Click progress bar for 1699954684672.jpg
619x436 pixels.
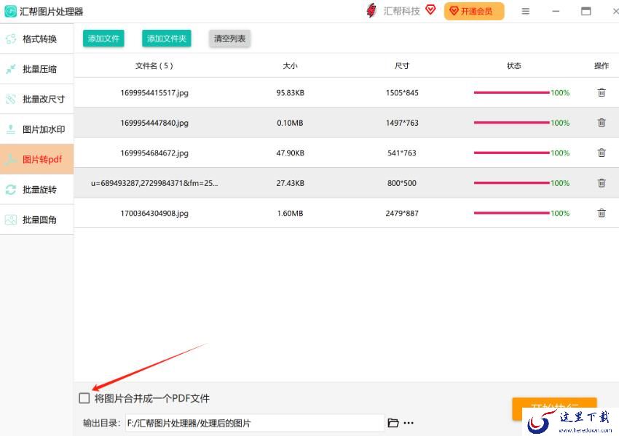[512, 153]
